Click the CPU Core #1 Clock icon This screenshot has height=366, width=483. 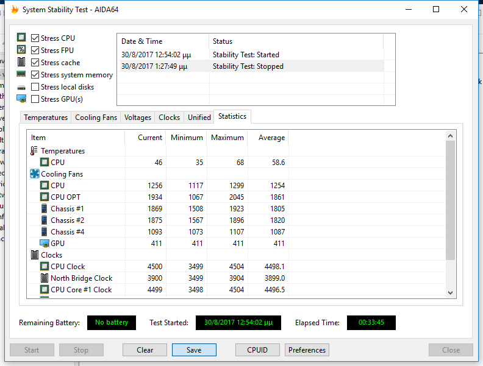45,289
